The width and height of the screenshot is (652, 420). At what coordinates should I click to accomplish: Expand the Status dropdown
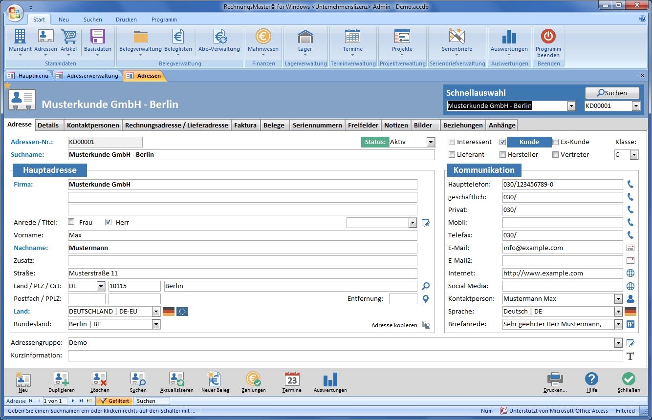[431, 142]
